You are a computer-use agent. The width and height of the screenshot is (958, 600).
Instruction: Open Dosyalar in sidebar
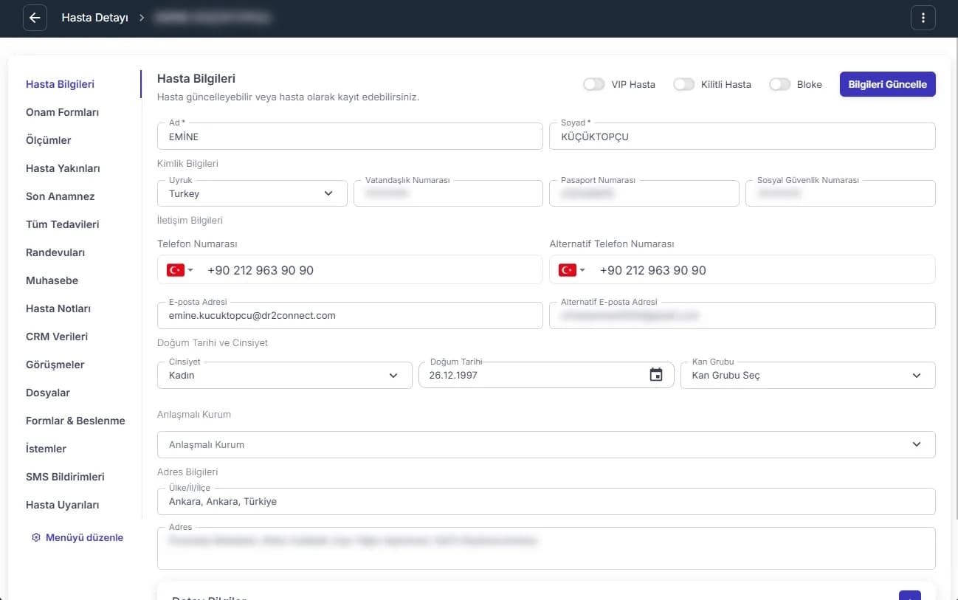48,393
